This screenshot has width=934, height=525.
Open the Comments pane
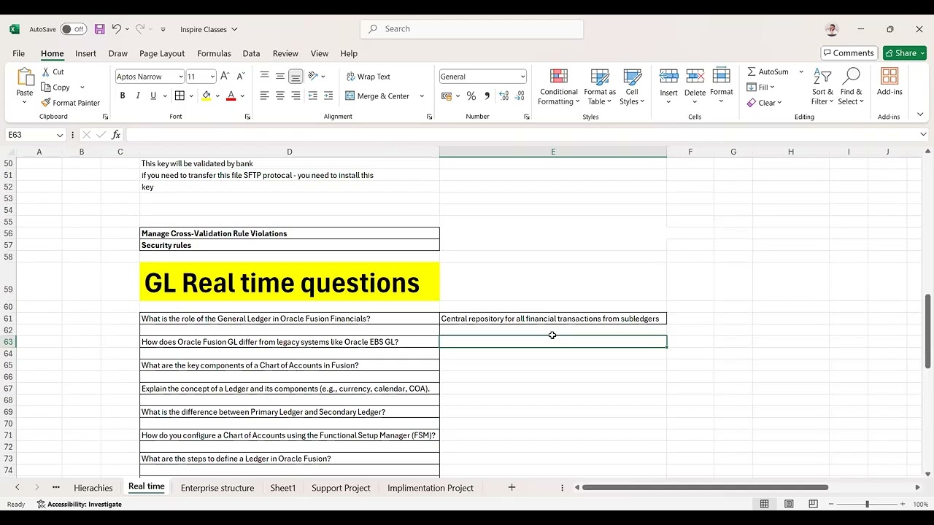[849, 52]
